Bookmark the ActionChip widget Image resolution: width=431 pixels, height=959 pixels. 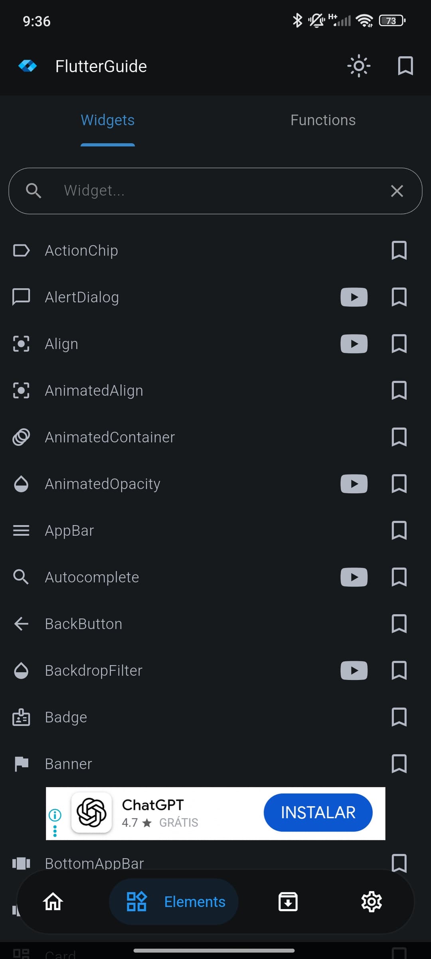pos(399,250)
